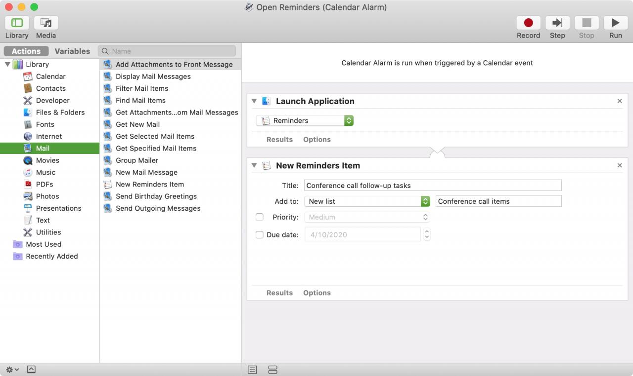The width and height of the screenshot is (633, 376).
Task: Click the Stop workflow button
Action: point(587,23)
